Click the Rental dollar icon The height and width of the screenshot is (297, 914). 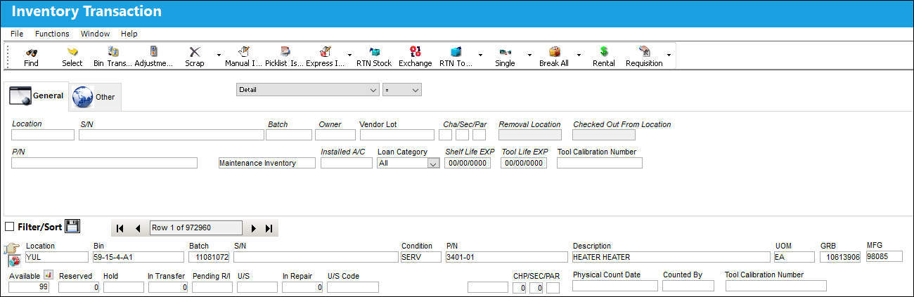click(603, 52)
